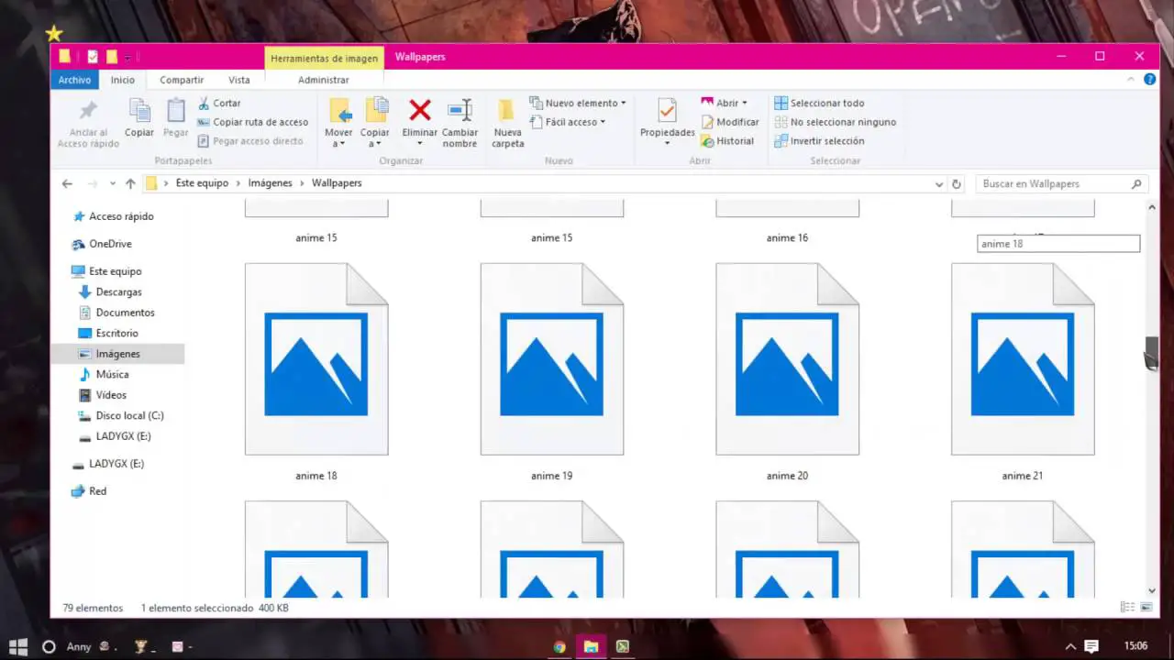Viewport: 1174px width, 660px height.
Task: Click Este equipo in address breadcrumb
Action: pyautogui.click(x=202, y=183)
